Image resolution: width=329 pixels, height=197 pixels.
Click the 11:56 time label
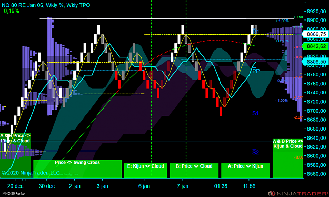point(249,186)
